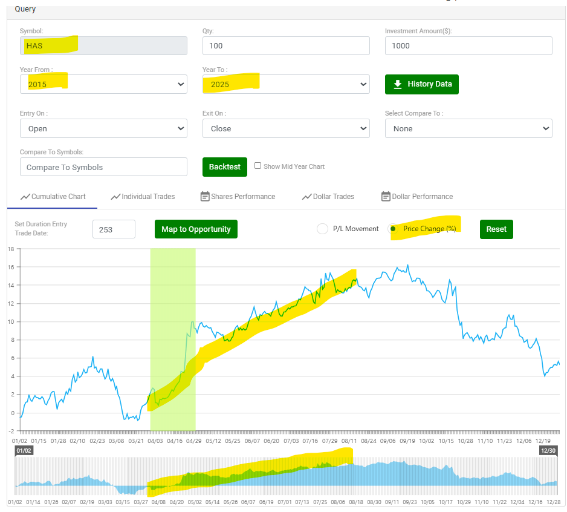Click the History Data download button

pos(422,84)
